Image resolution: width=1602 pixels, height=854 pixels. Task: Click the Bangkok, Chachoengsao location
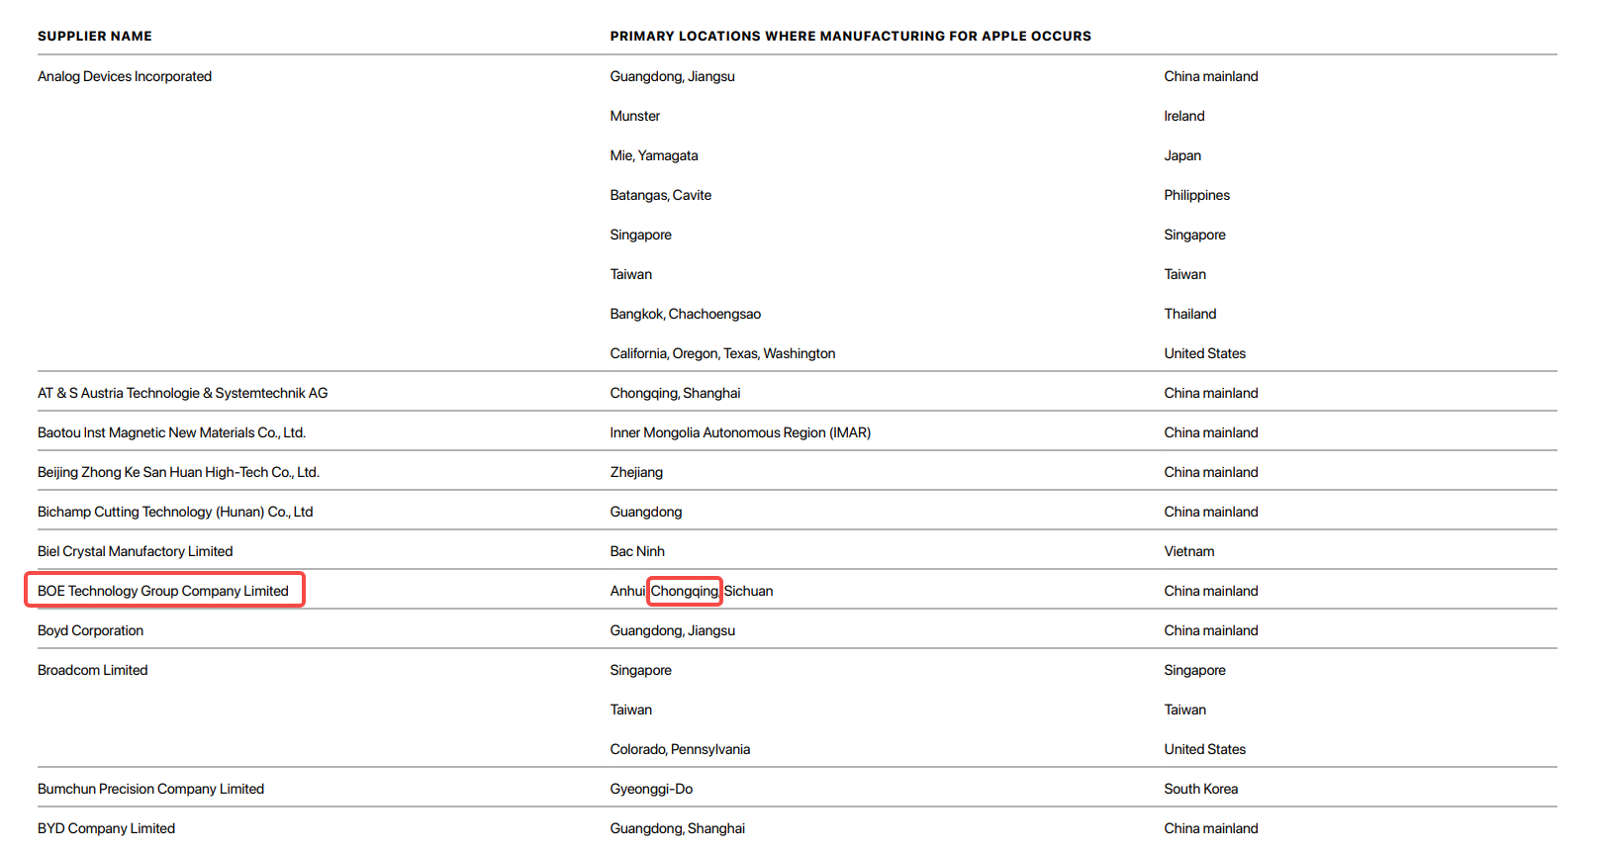[685, 314]
